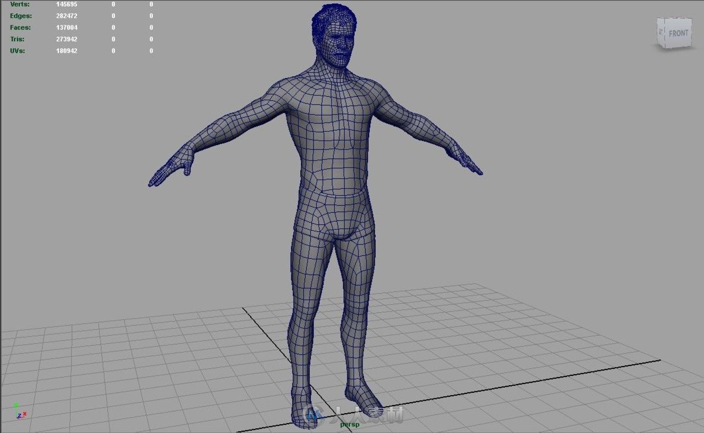Click the "Verts:" heads-up display label
This screenshot has width=704, height=433.
(20, 4)
